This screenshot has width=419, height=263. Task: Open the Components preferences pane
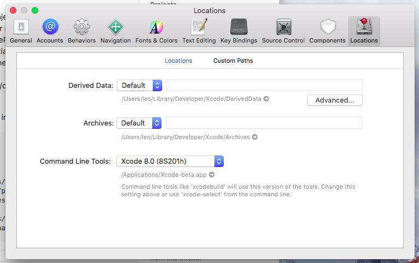click(327, 31)
